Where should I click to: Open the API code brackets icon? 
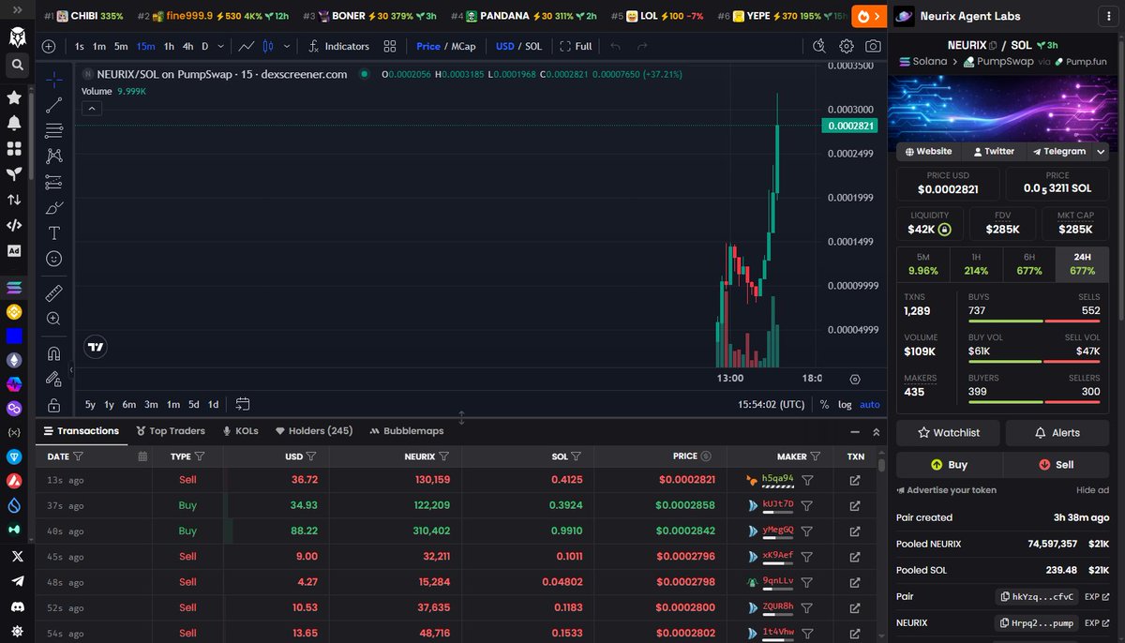tap(14, 225)
